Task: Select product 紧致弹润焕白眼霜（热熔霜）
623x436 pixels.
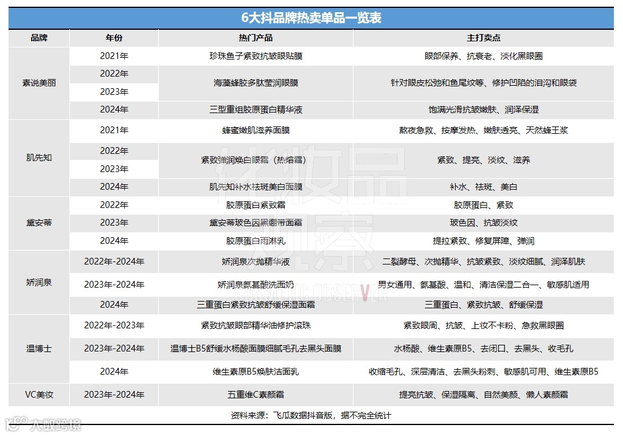Action: point(254,160)
